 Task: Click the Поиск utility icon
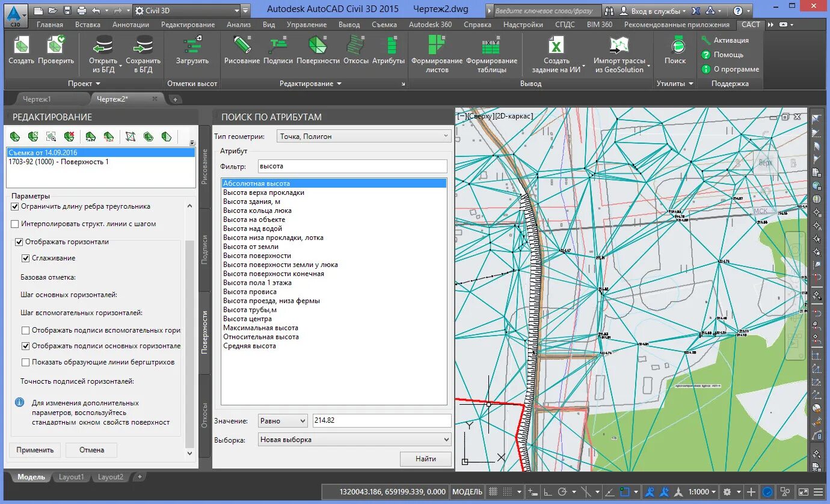pyautogui.click(x=677, y=46)
